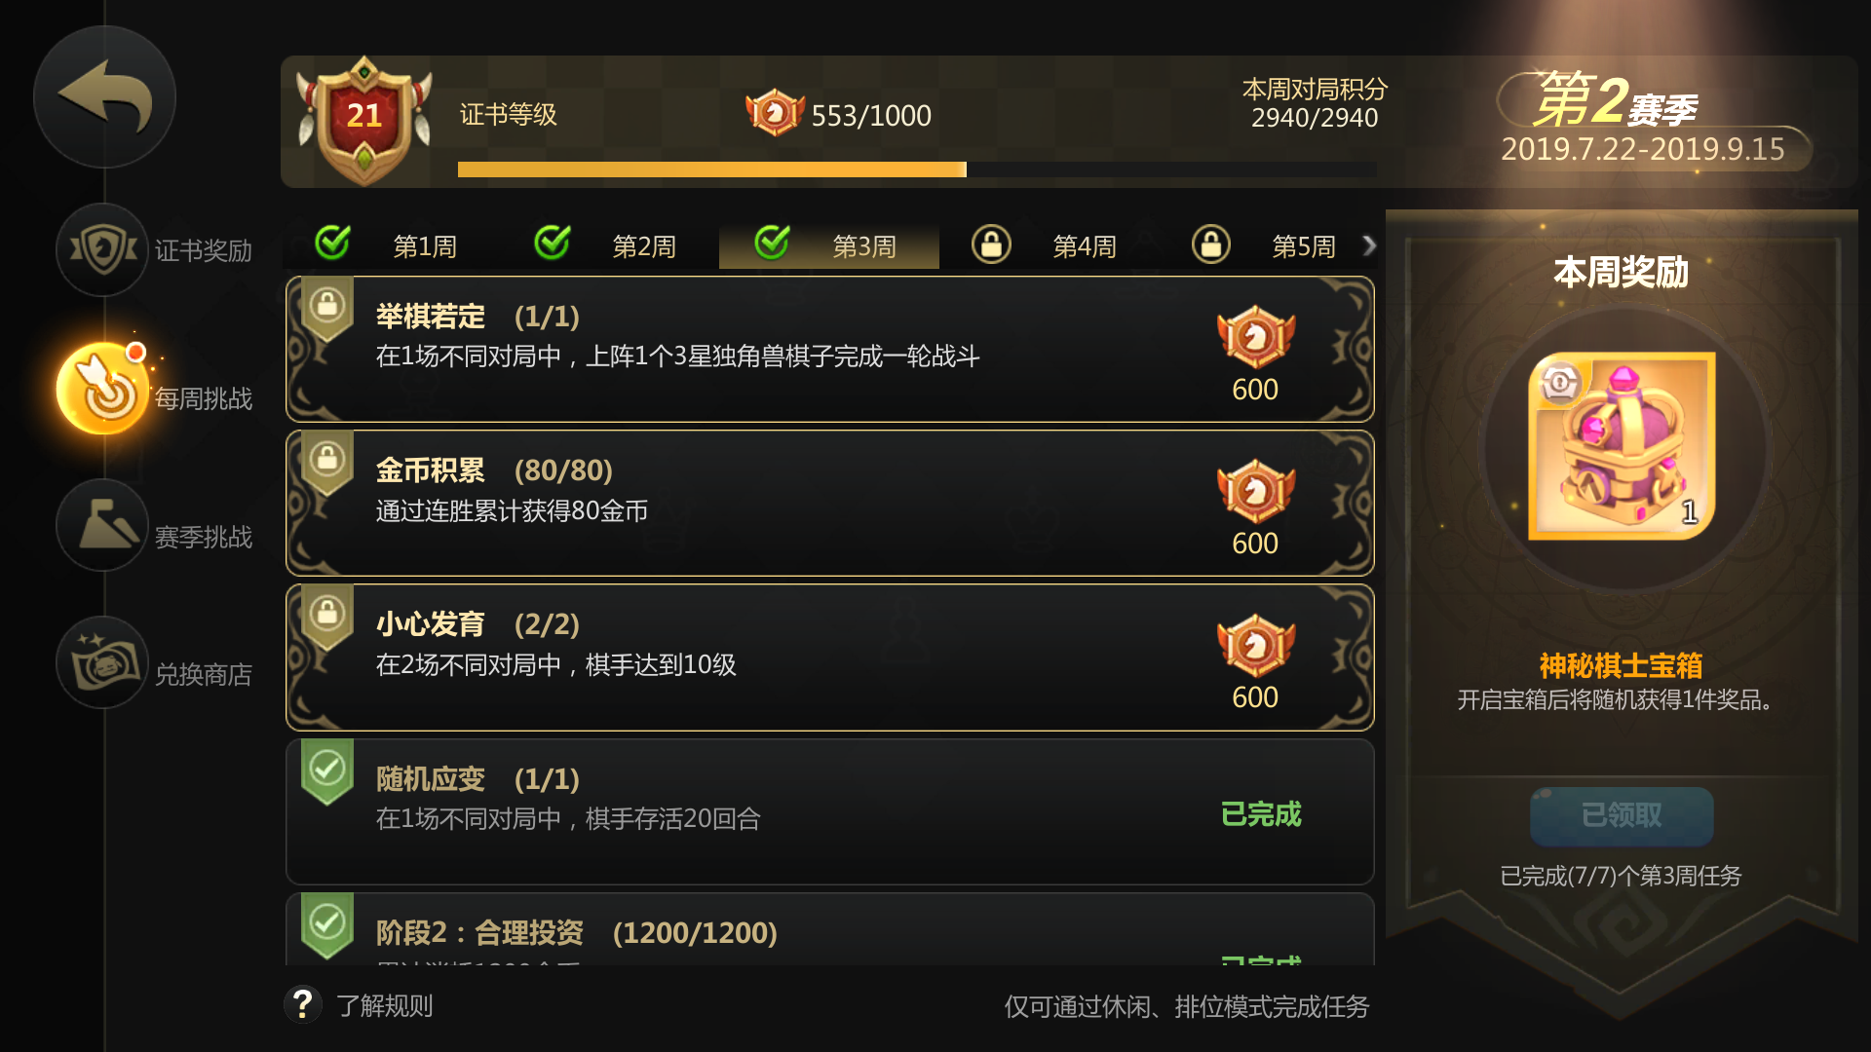This screenshot has width=1871, height=1052.
Task: Open the 赛季挑战 mountain icon
Action: [x=102, y=525]
